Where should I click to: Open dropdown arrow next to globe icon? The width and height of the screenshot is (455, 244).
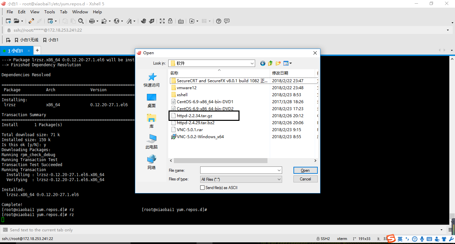coord(122,21)
